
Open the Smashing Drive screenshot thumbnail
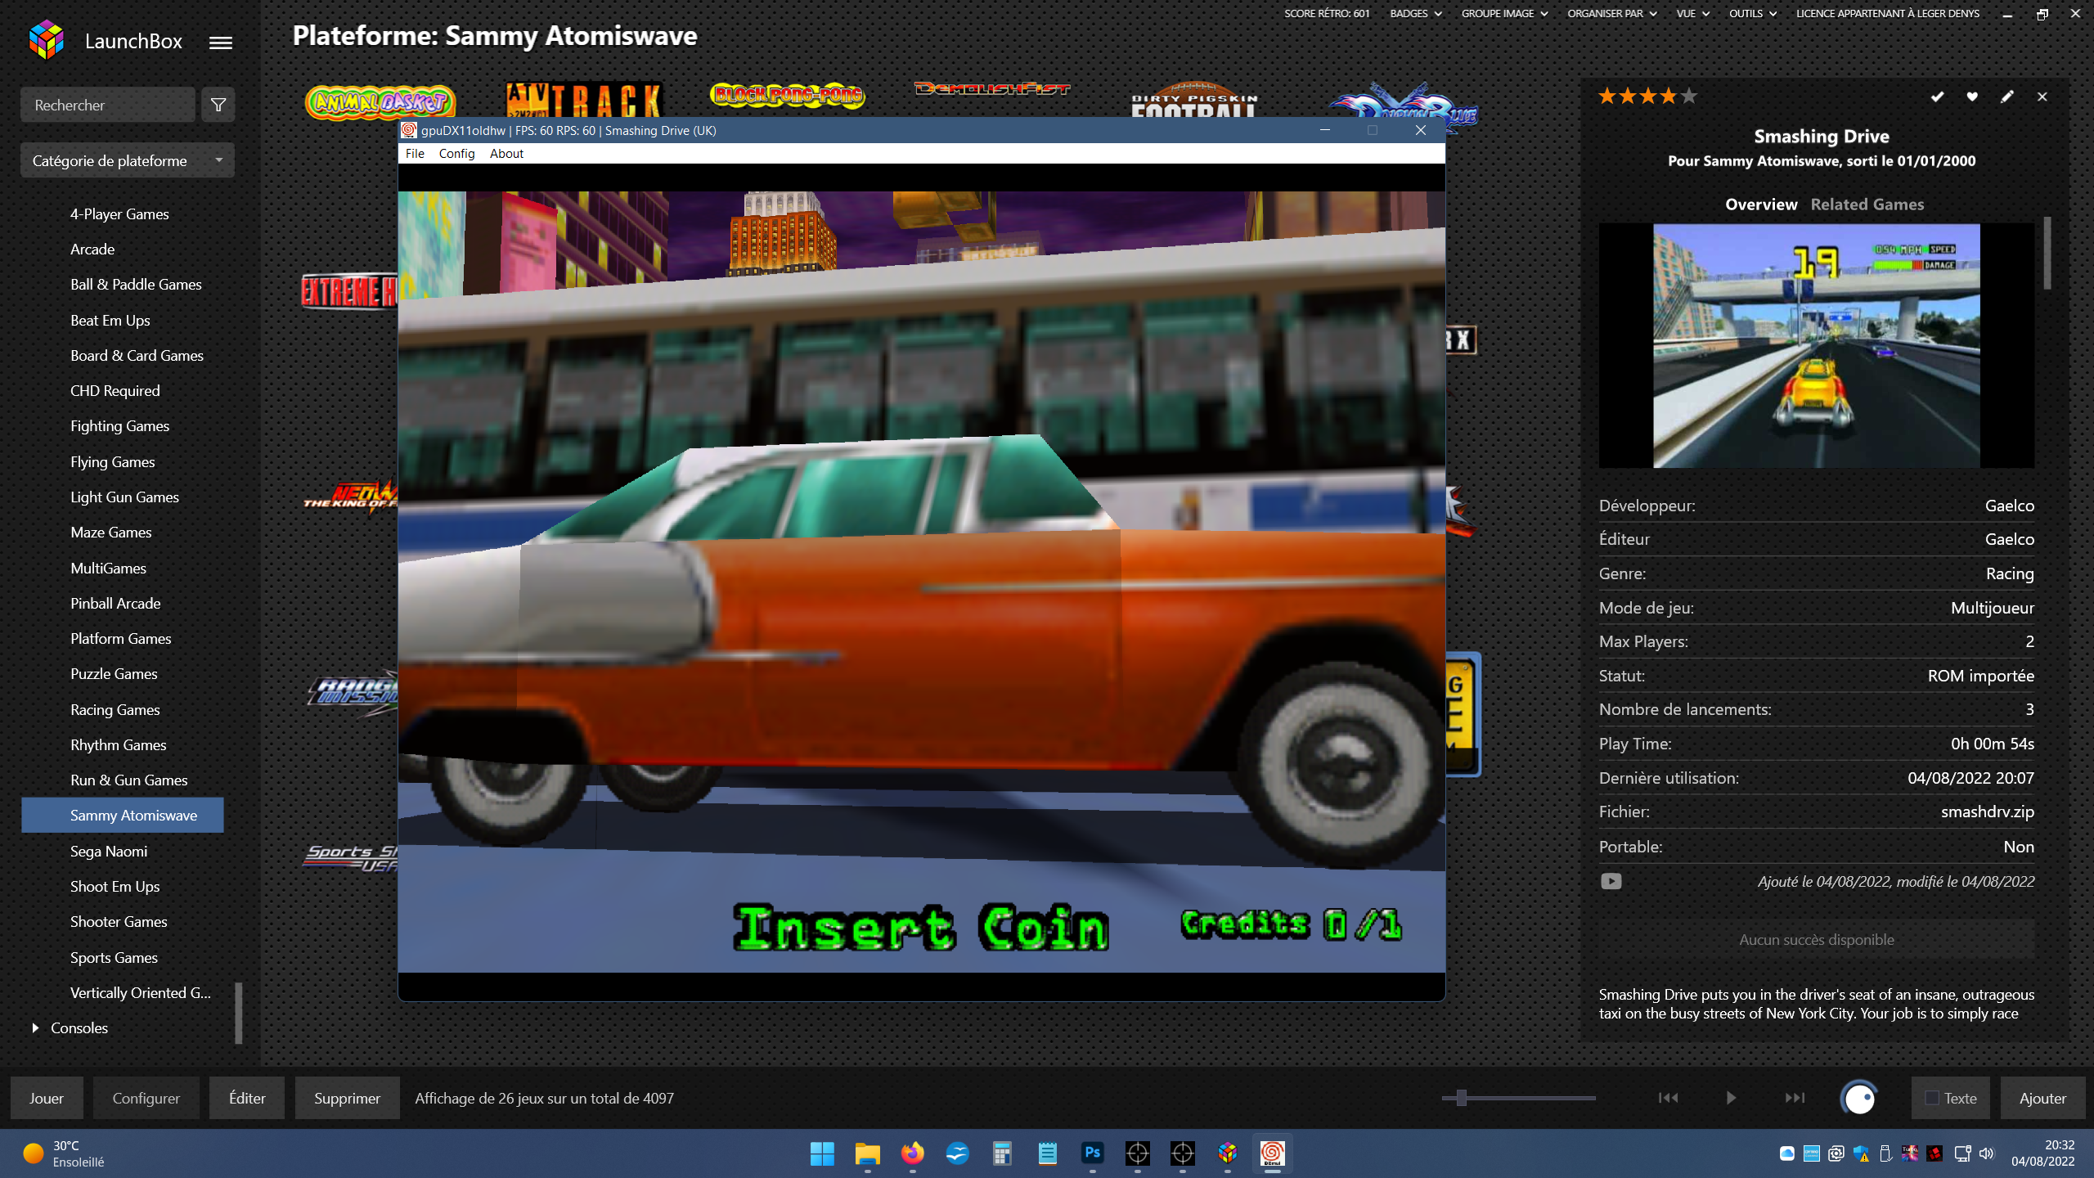[1817, 345]
